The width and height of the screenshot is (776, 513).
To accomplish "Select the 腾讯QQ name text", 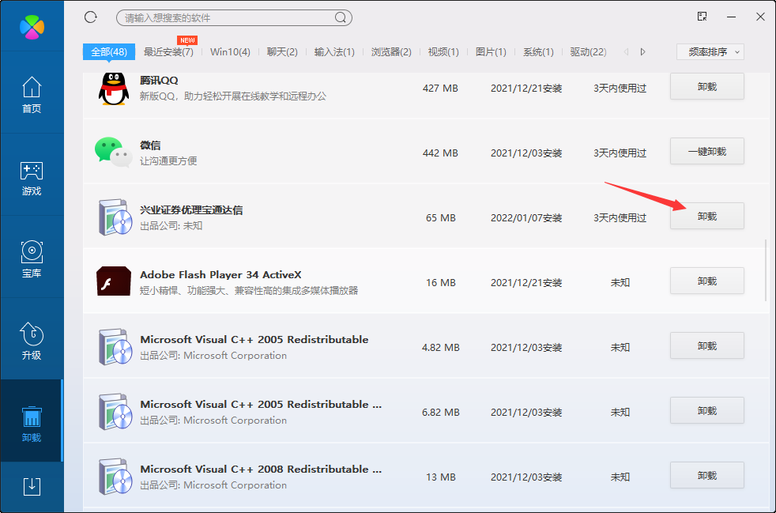I will (x=159, y=80).
